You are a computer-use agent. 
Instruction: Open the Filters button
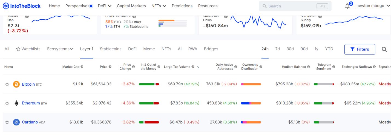pos(360,49)
